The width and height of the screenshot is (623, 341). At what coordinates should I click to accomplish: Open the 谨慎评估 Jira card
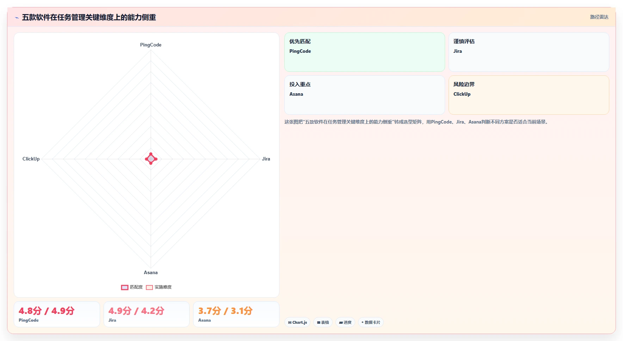point(529,52)
